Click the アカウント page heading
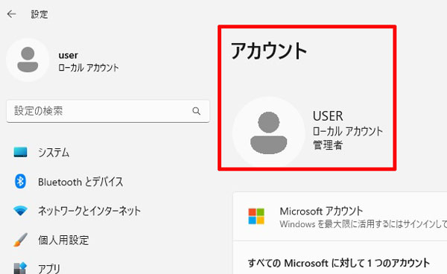 (x=268, y=51)
